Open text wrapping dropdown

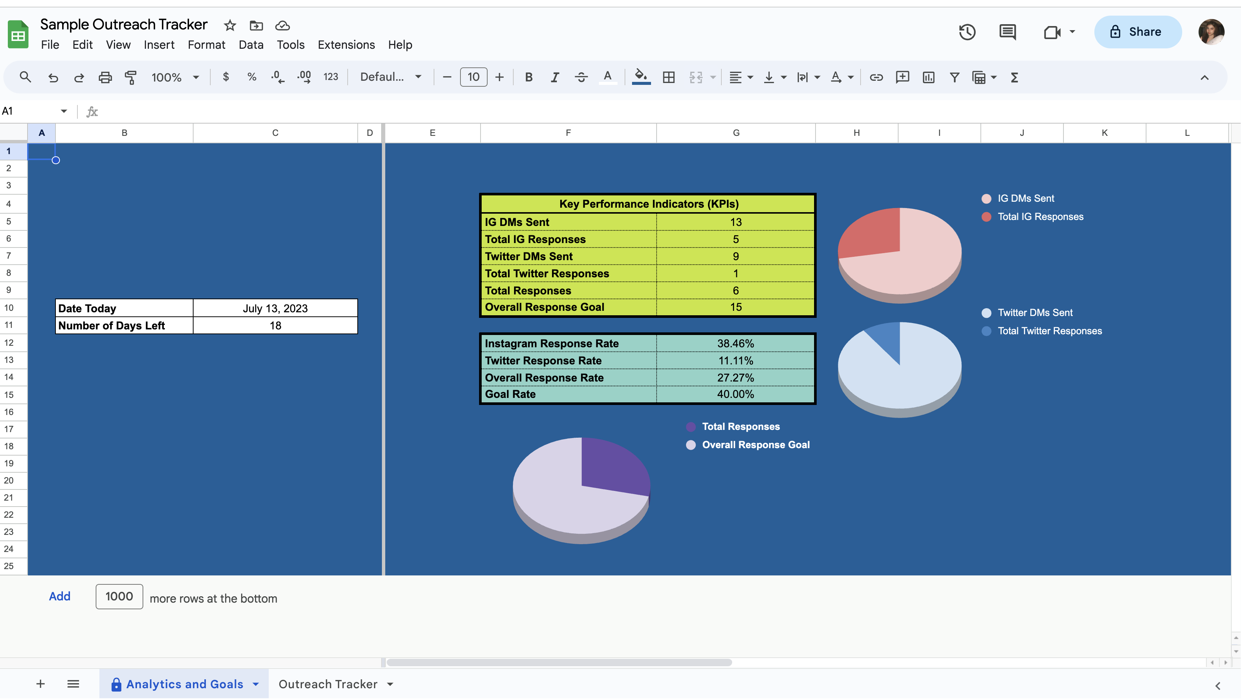(x=808, y=77)
